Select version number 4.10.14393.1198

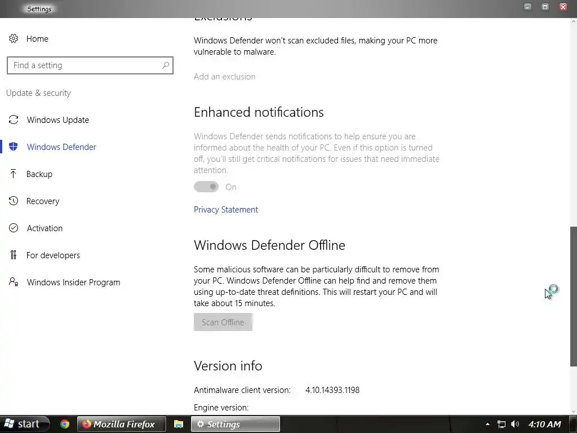click(332, 390)
